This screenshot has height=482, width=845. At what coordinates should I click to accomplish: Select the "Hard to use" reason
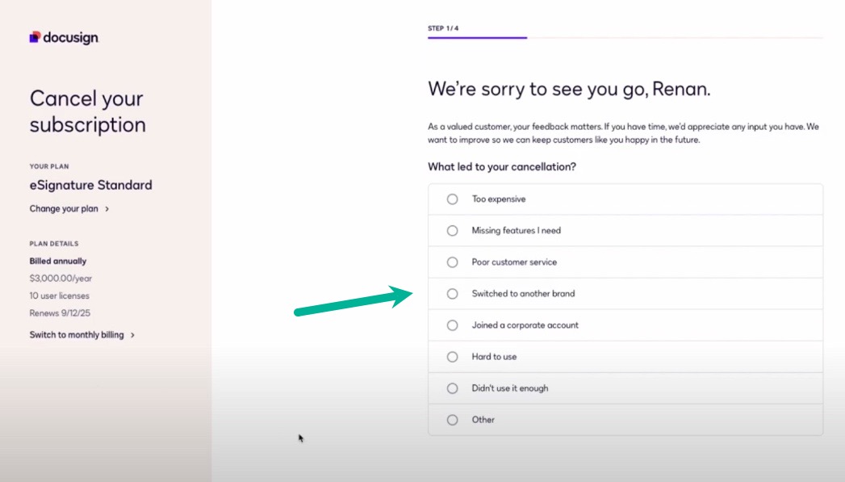(452, 356)
